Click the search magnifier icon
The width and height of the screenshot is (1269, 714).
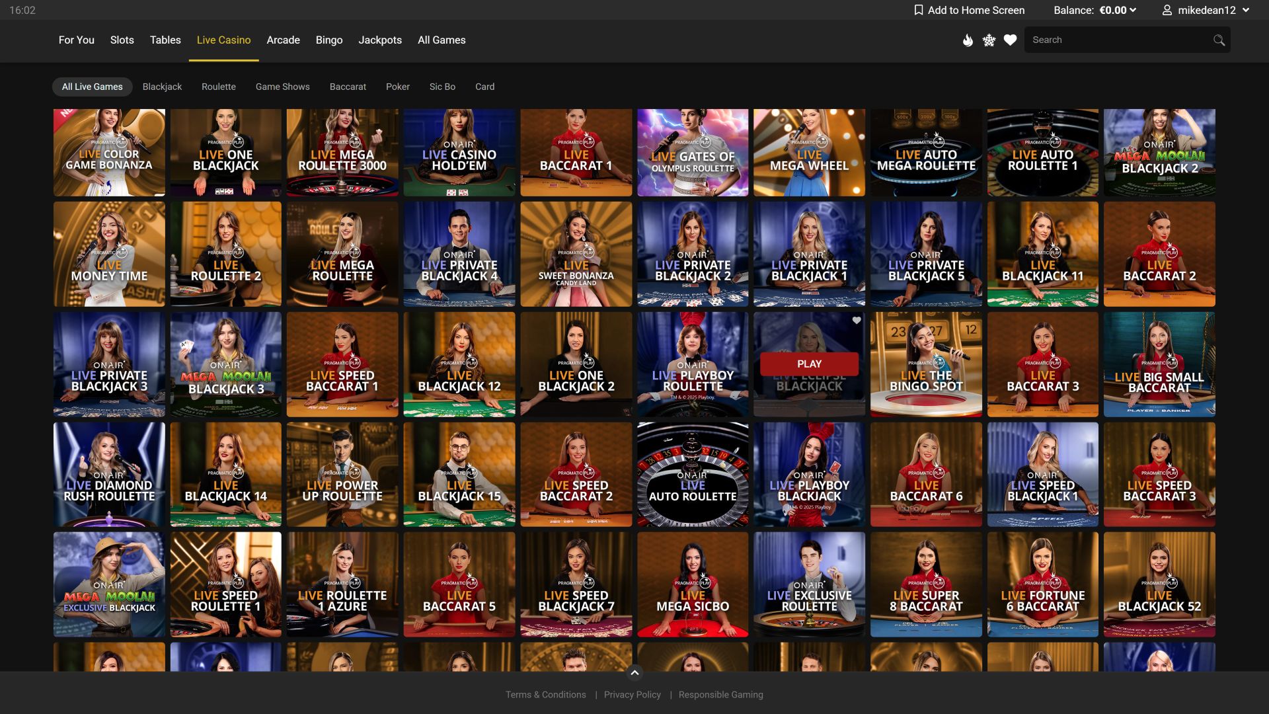[1219, 40]
